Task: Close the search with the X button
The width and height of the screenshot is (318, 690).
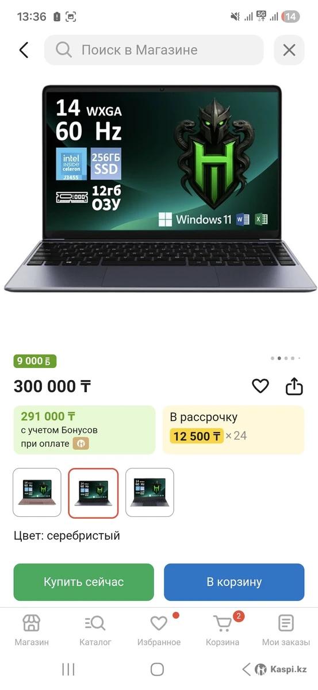Action: coord(289,50)
